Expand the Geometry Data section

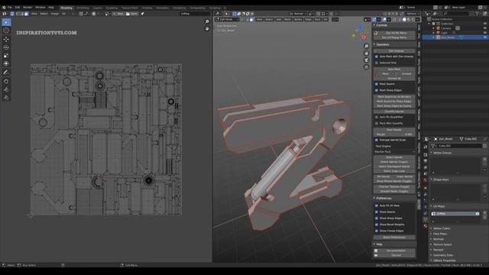[x=443, y=255]
